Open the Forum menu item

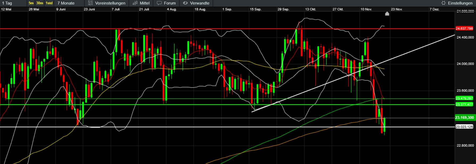click(x=170, y=3)
